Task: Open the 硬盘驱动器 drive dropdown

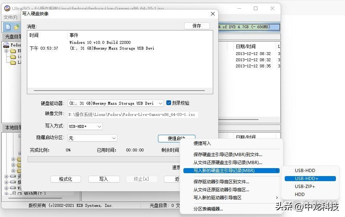Action: (x=161, y=103)
